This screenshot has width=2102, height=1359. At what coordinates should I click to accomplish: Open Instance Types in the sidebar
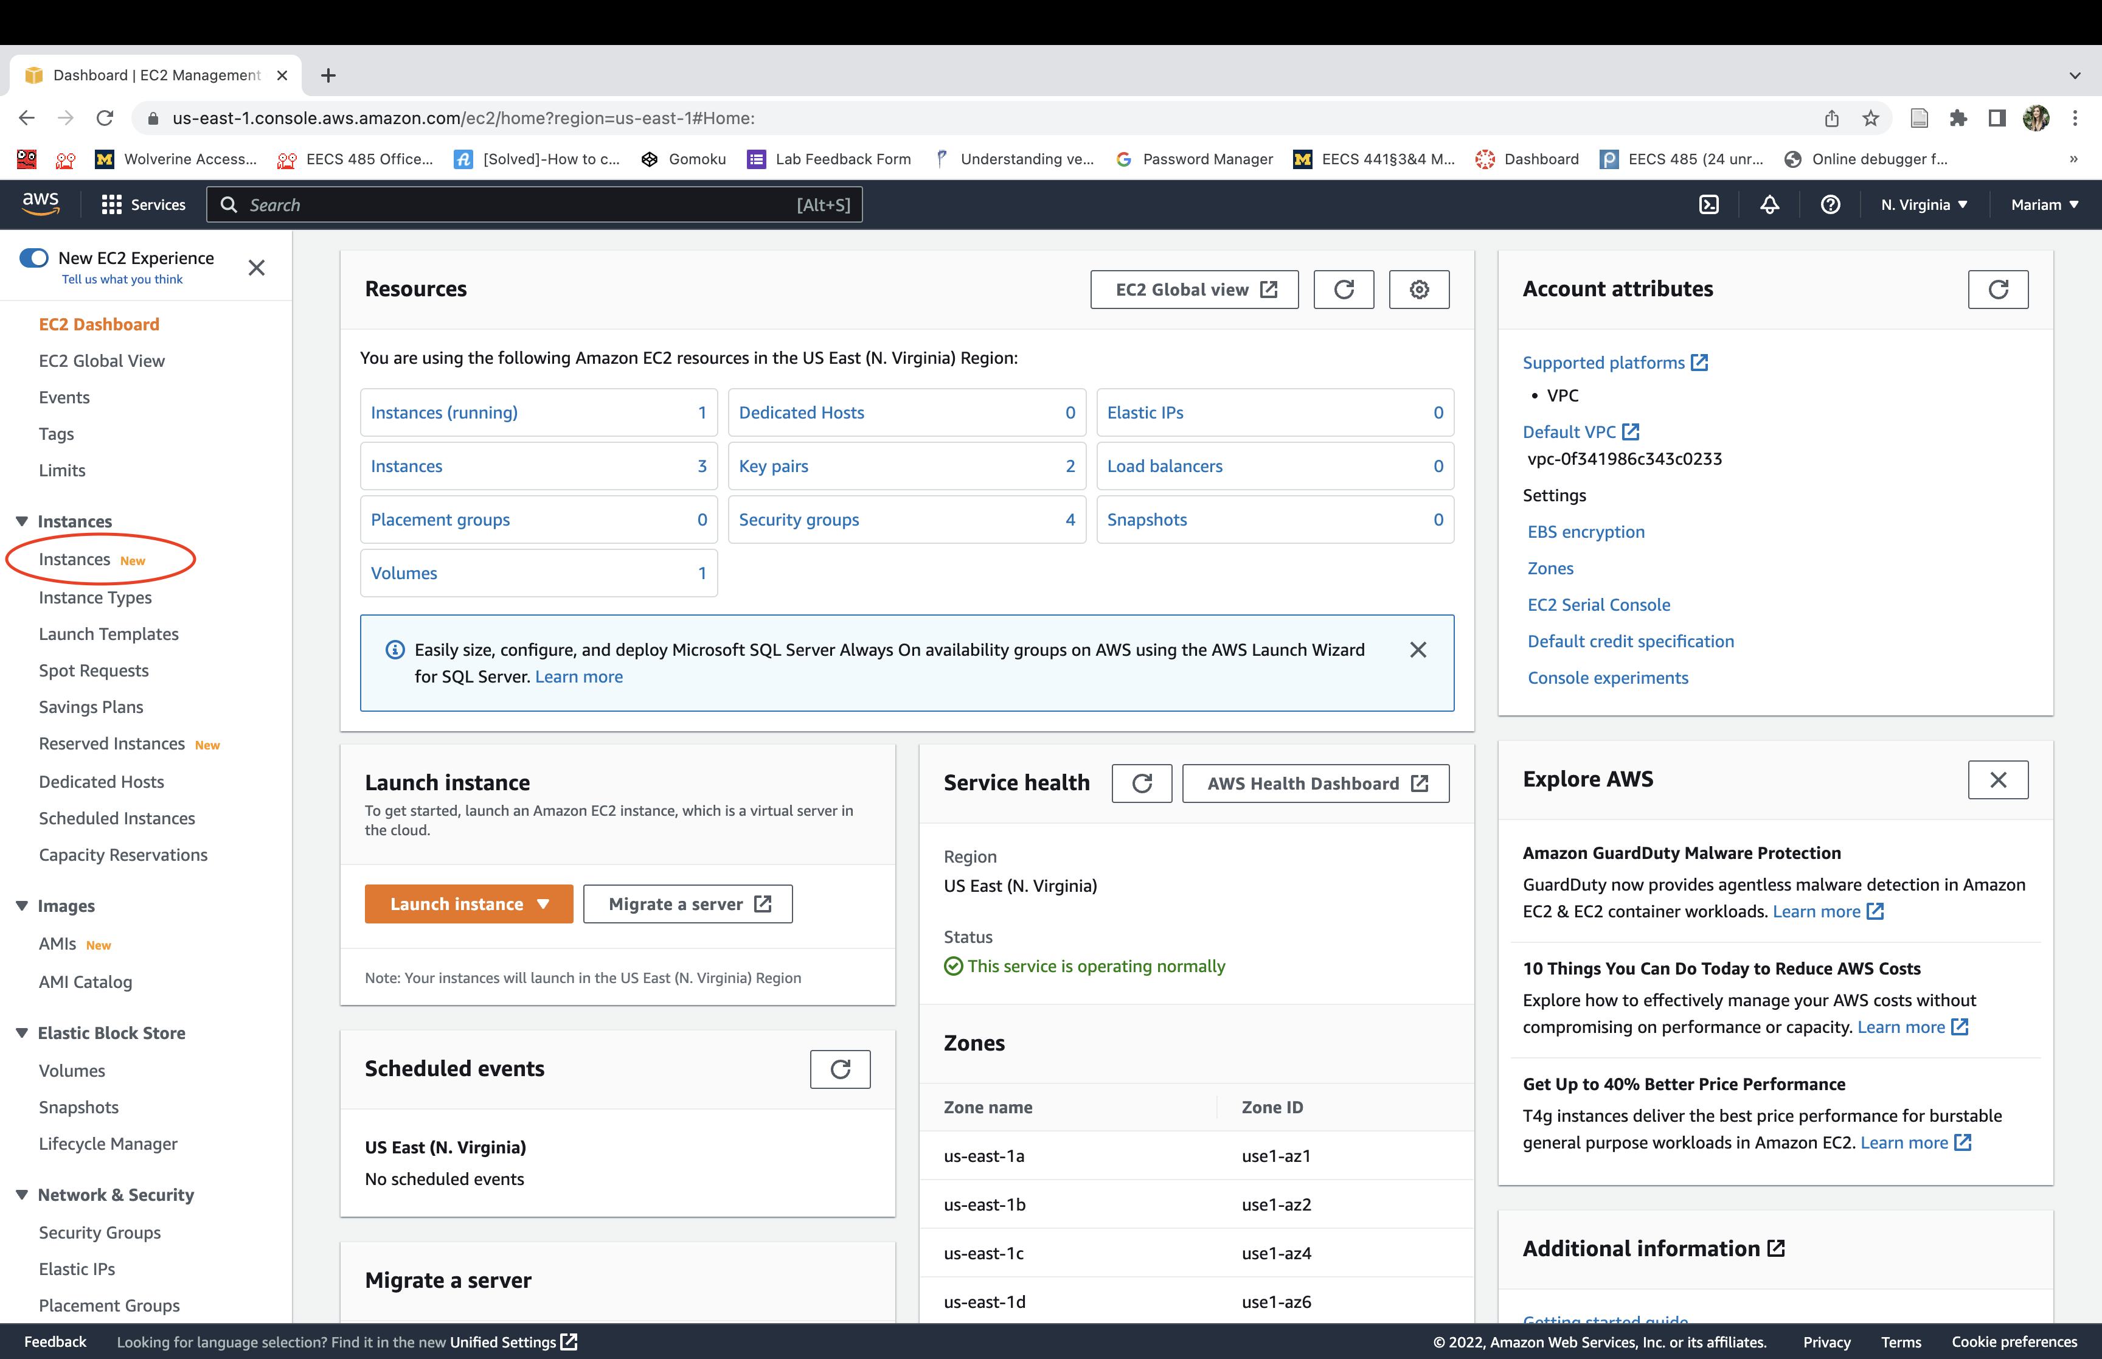click(95, 597)
